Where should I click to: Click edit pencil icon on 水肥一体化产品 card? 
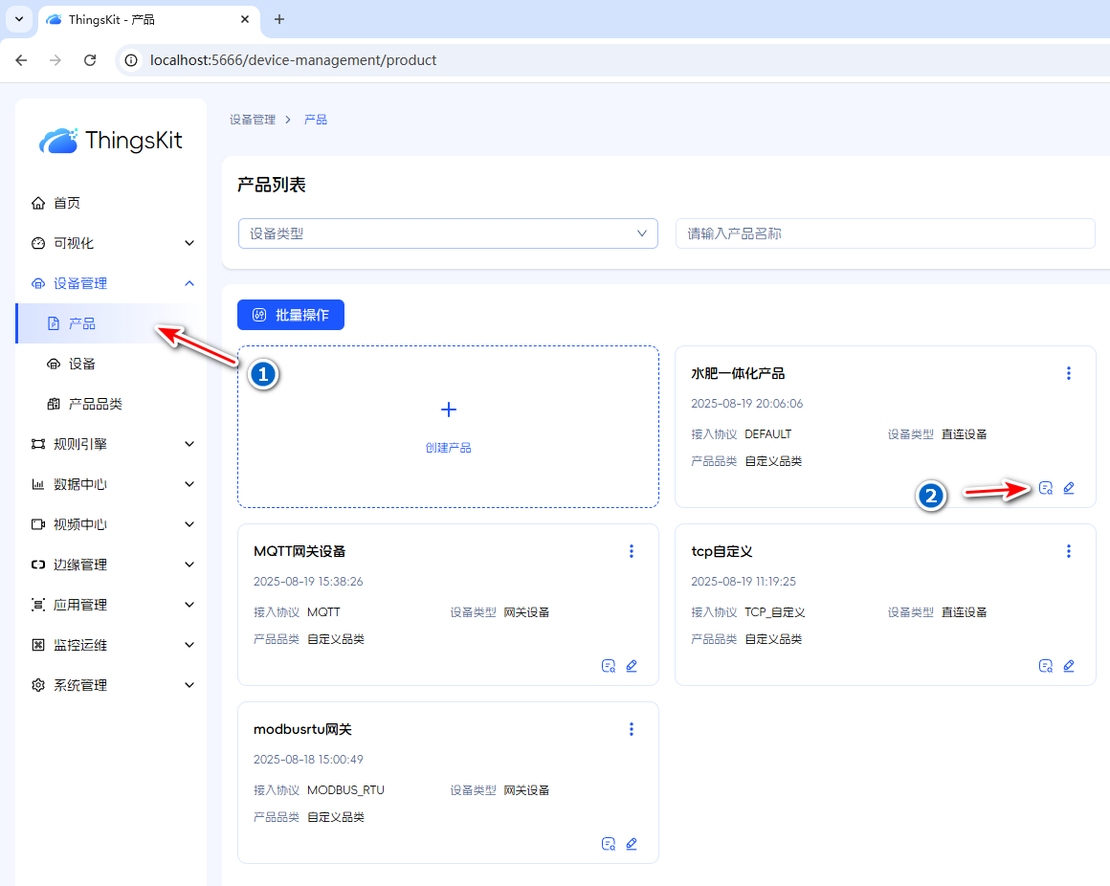coord(1069,488)
